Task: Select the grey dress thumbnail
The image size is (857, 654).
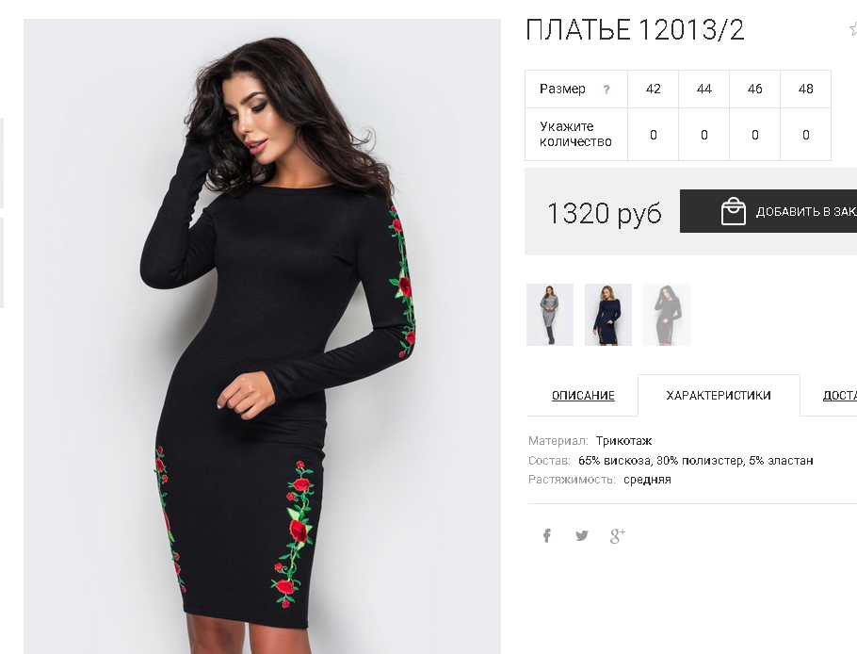Action: click(550, 315)
